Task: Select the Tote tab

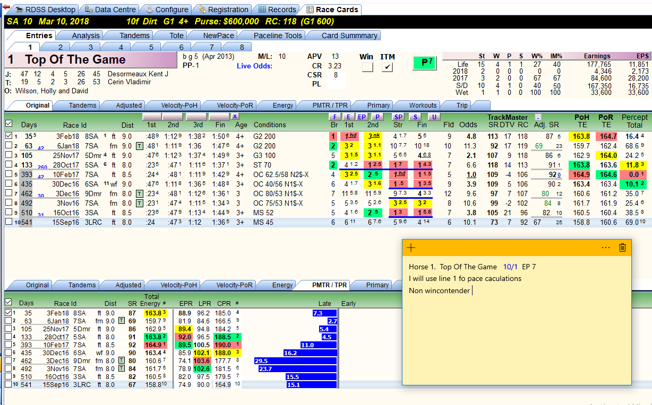Action: pos(176,36)
